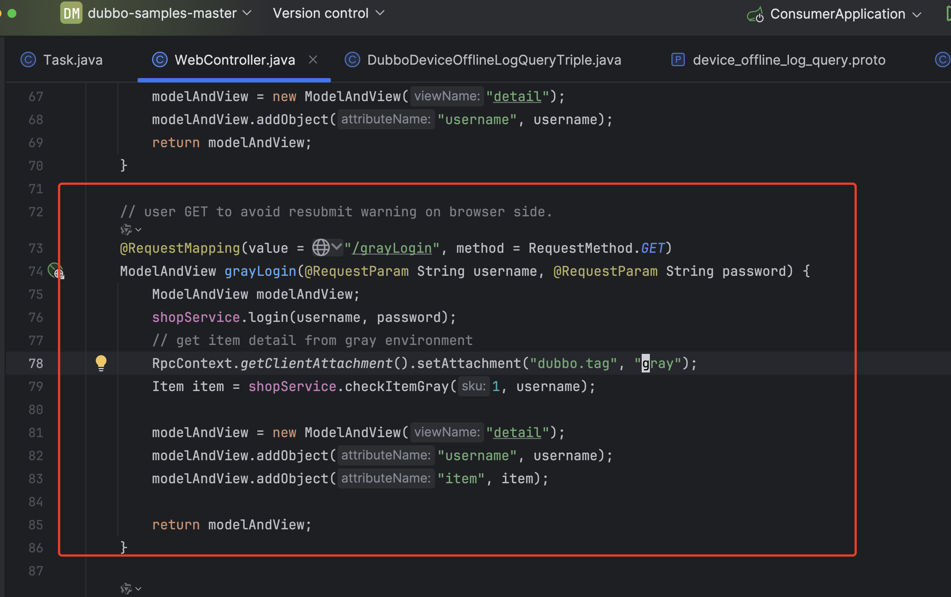The height and width of the screenshot is (597, 951).
Task: Click the AI inlay icon above @RequestMapping
Action: 126,229
